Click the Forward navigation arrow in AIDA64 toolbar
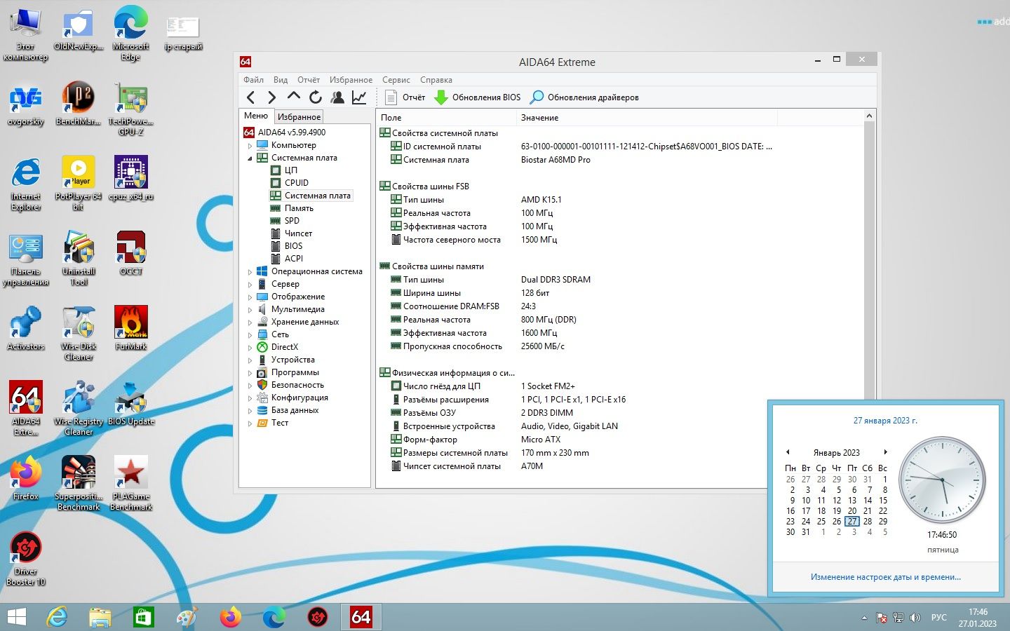The width and height of the screenshot is (1010, 631). tap(272, 97)
